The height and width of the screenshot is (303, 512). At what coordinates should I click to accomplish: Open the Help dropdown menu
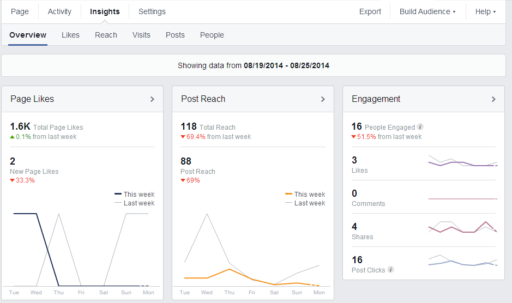tap(485, 11)
